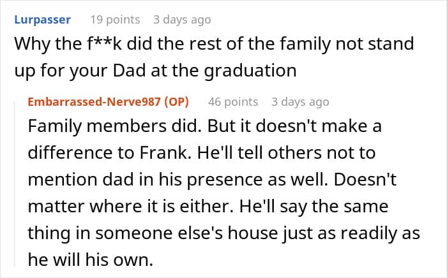This screenshot has width=447, height=278.
Task: Open the timestamp on the OP's reply
Action: coord(300,101)
